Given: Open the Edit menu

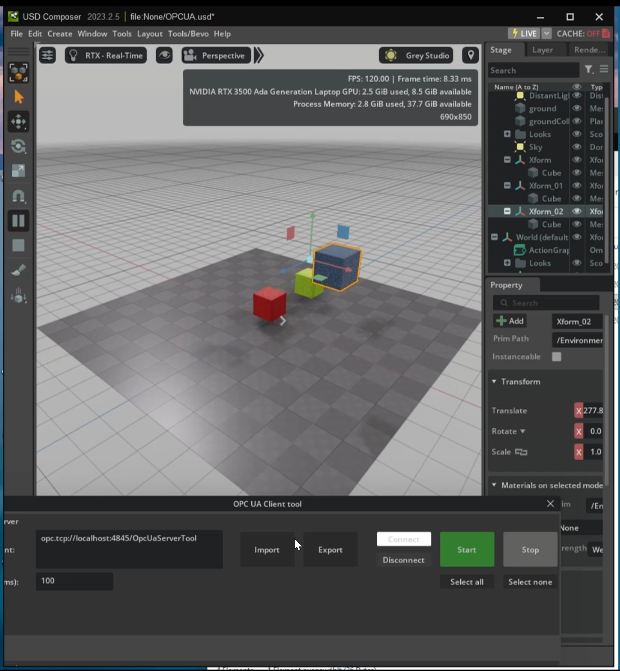Looking at the screenshot, I should point(35,34).
